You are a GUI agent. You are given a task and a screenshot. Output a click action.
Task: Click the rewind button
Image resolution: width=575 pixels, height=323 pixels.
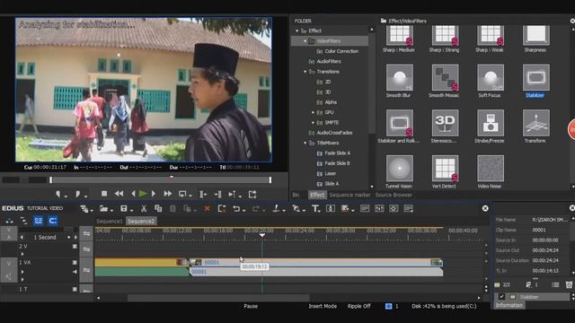pyautogui.click(x=119, y=194)
